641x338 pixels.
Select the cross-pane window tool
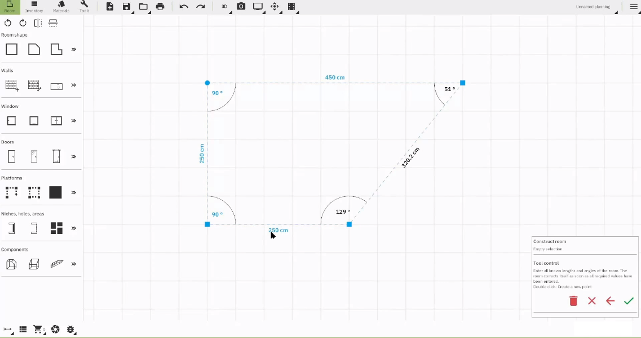tap(56, 120)
